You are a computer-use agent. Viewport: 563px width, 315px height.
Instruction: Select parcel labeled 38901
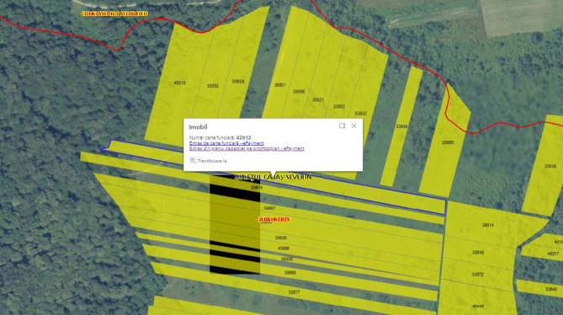[x=279, y=85]
